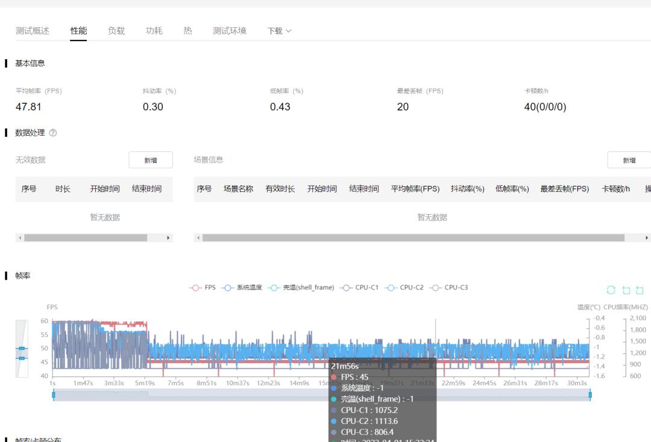Go to the 测试概述 tab
The height and width of the screenshot is (442, 651).
33,31
